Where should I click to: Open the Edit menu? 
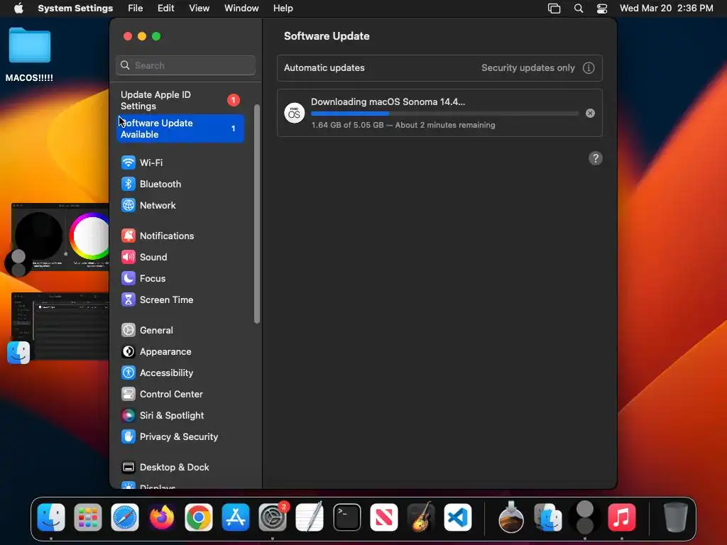[165, 9]
